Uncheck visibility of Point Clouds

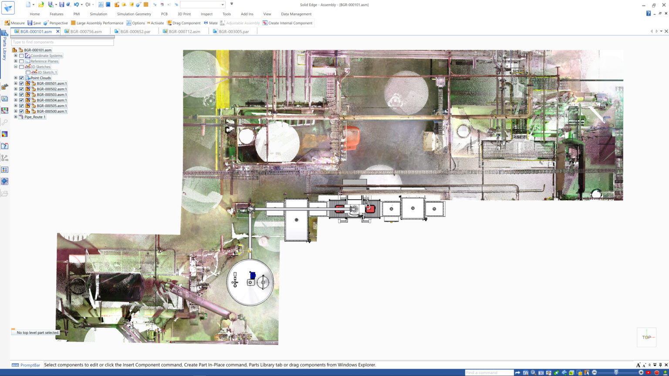coord(21,78)
